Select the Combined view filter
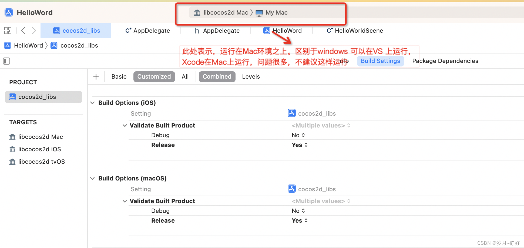Image resolution: width=524 pixels, height=248 pixels. [217, 76]
